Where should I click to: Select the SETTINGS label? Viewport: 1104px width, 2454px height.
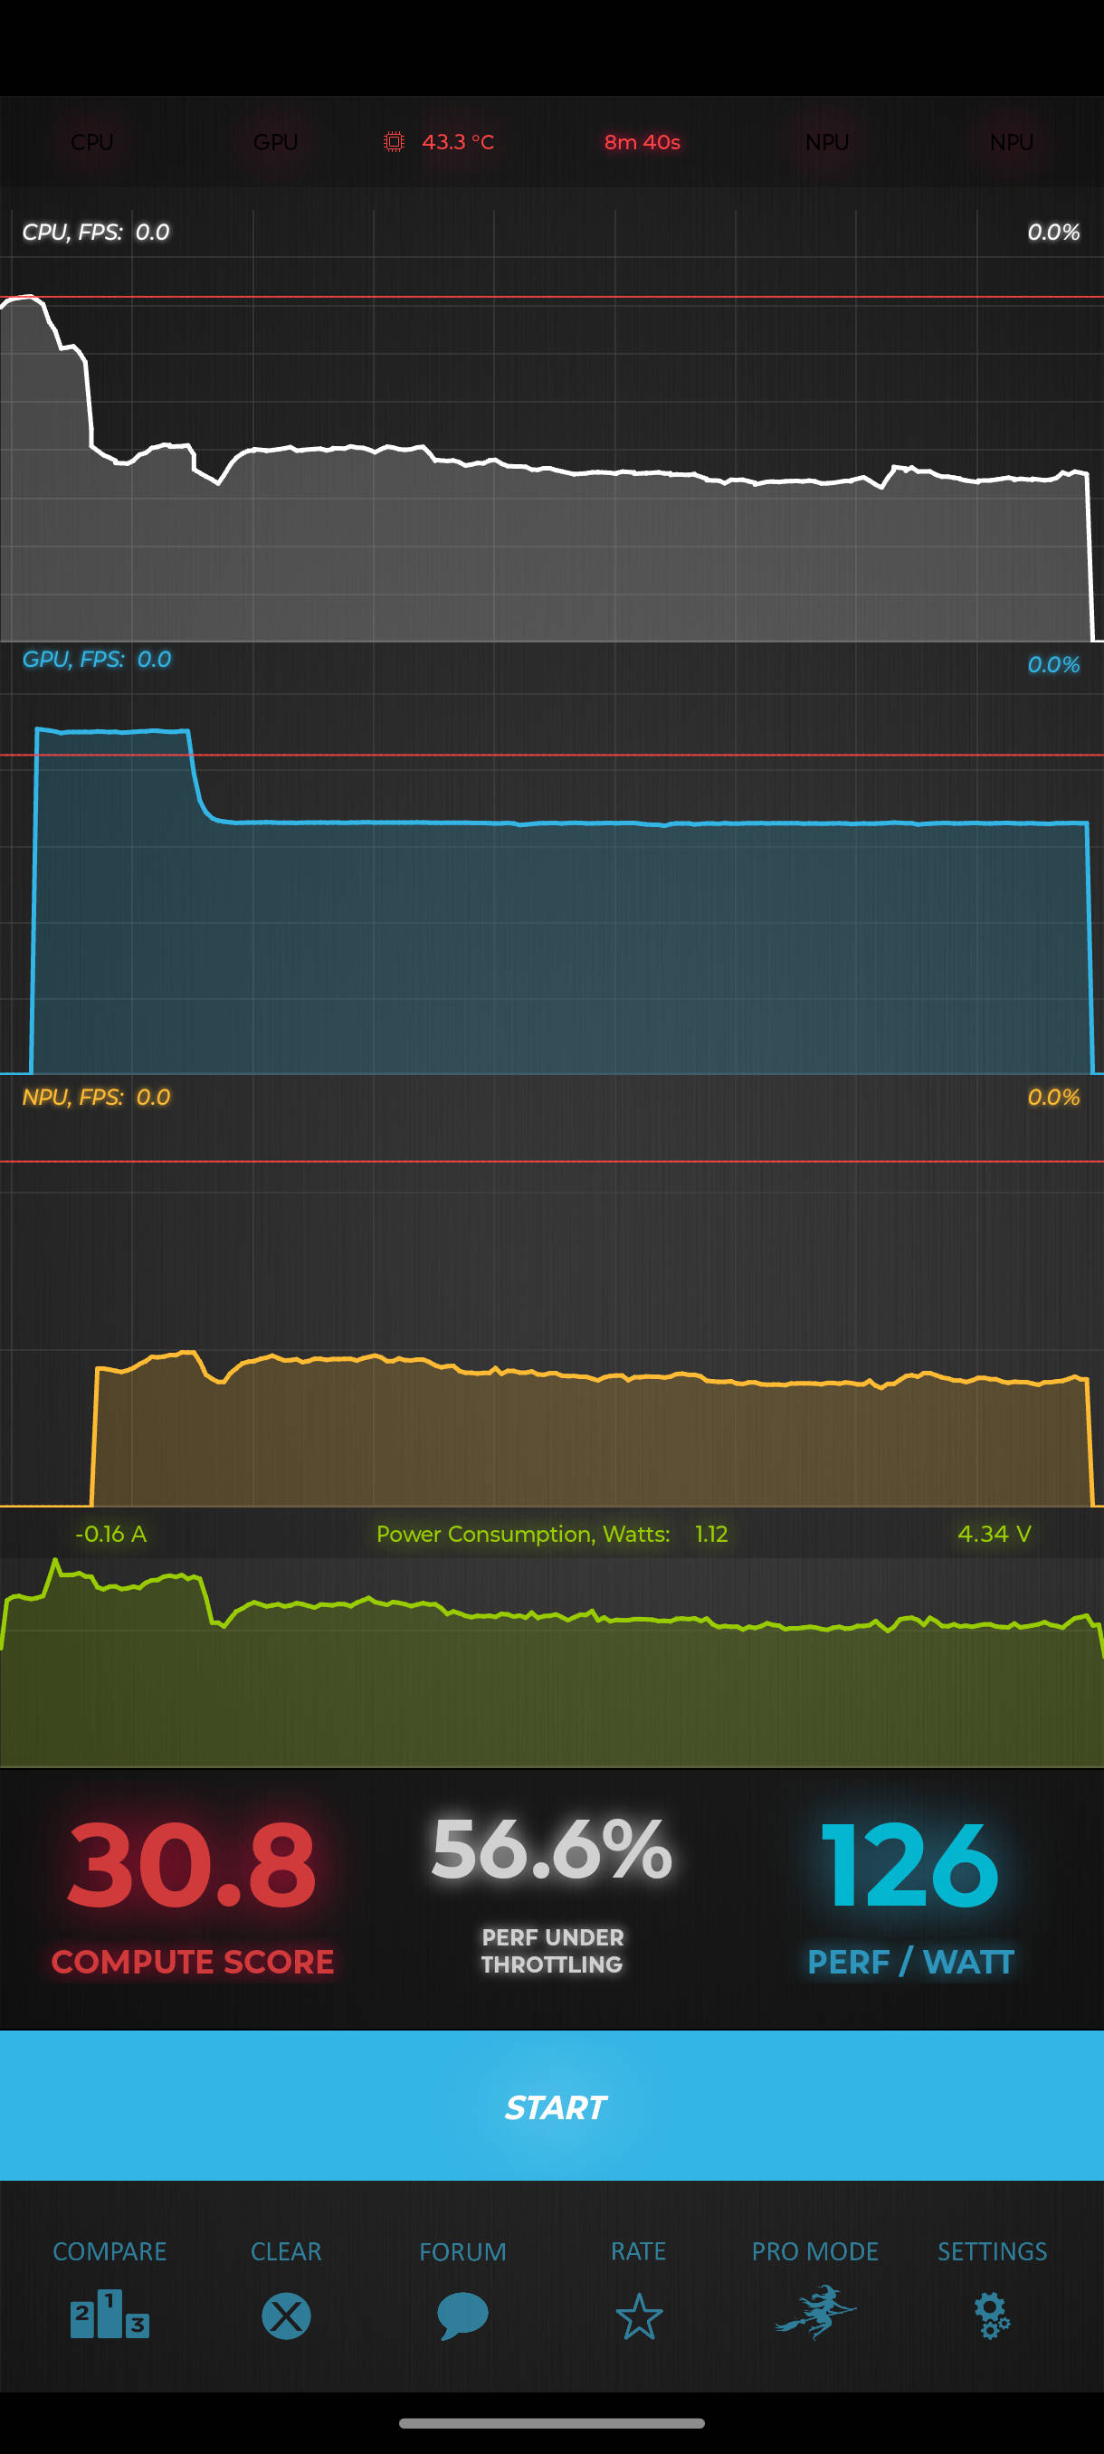(992, 2251)
